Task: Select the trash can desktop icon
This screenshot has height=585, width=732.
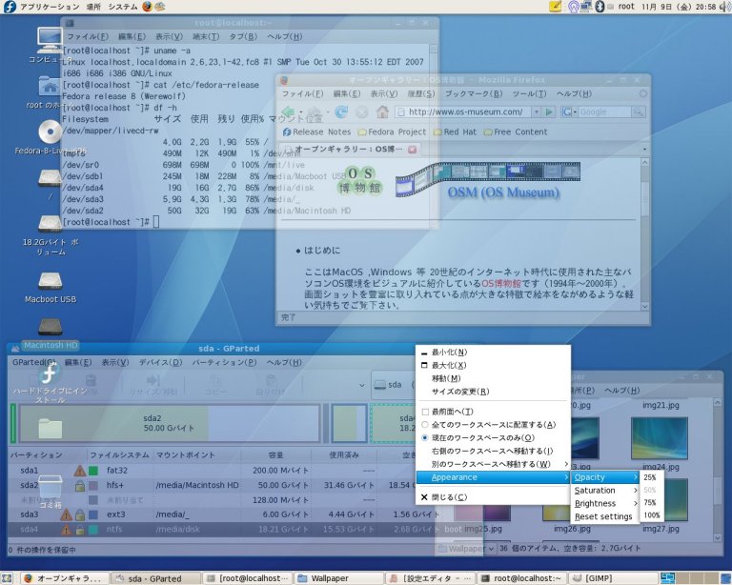Action: pos(50,488)
